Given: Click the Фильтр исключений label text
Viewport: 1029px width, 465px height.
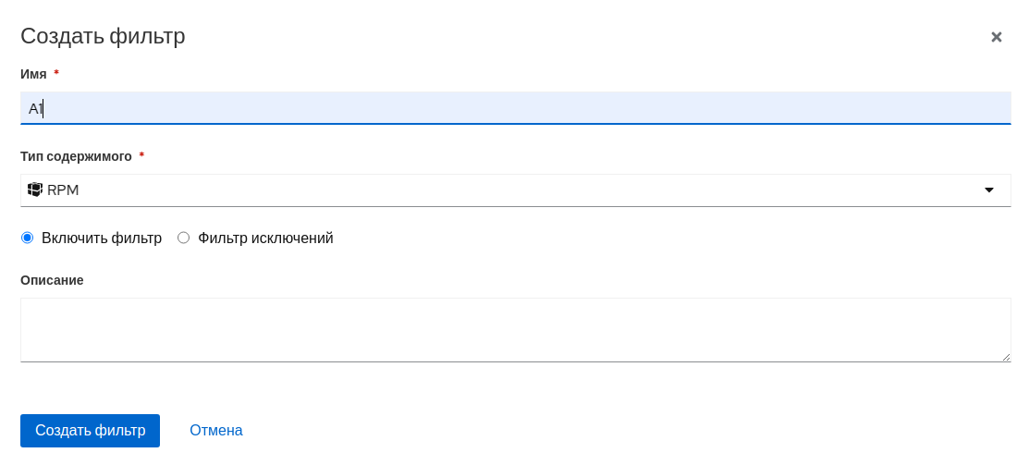Looking at the screenshot, I should [265, 238].
